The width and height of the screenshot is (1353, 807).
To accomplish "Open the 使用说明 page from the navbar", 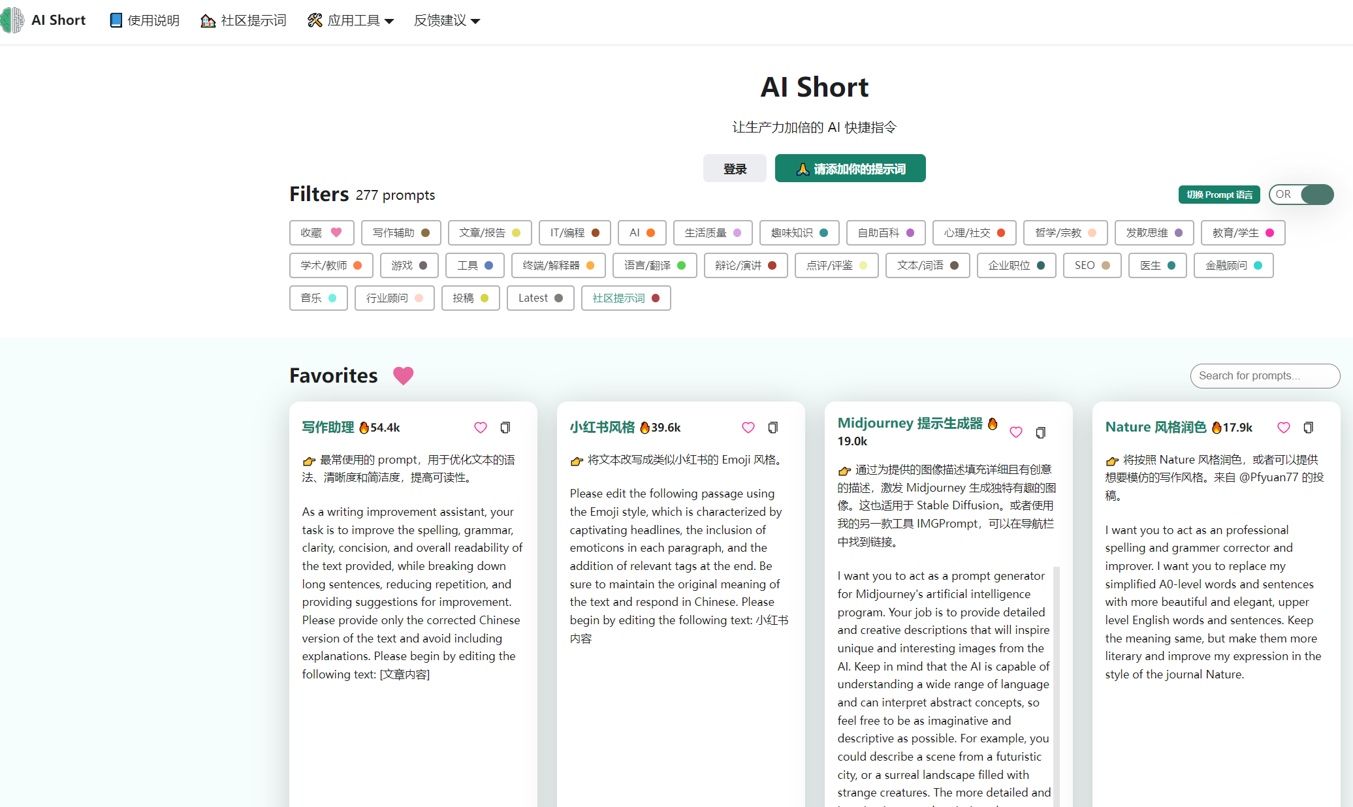I will pyautogui.click(x=144, y=20).
